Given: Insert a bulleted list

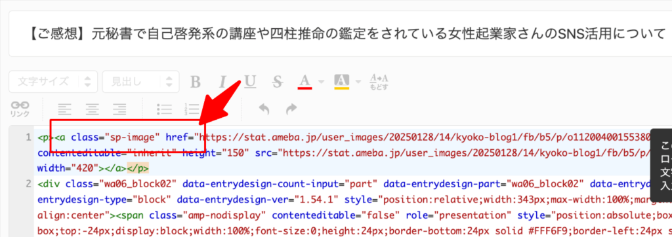Looking at the screenshot, I should point(164,109).
